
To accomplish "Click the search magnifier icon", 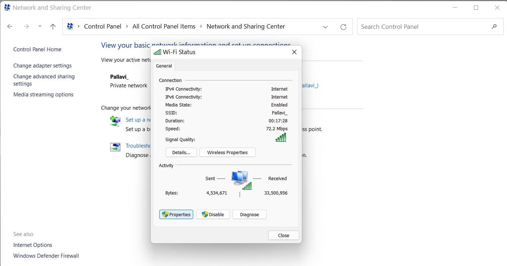I will [494, 27].
